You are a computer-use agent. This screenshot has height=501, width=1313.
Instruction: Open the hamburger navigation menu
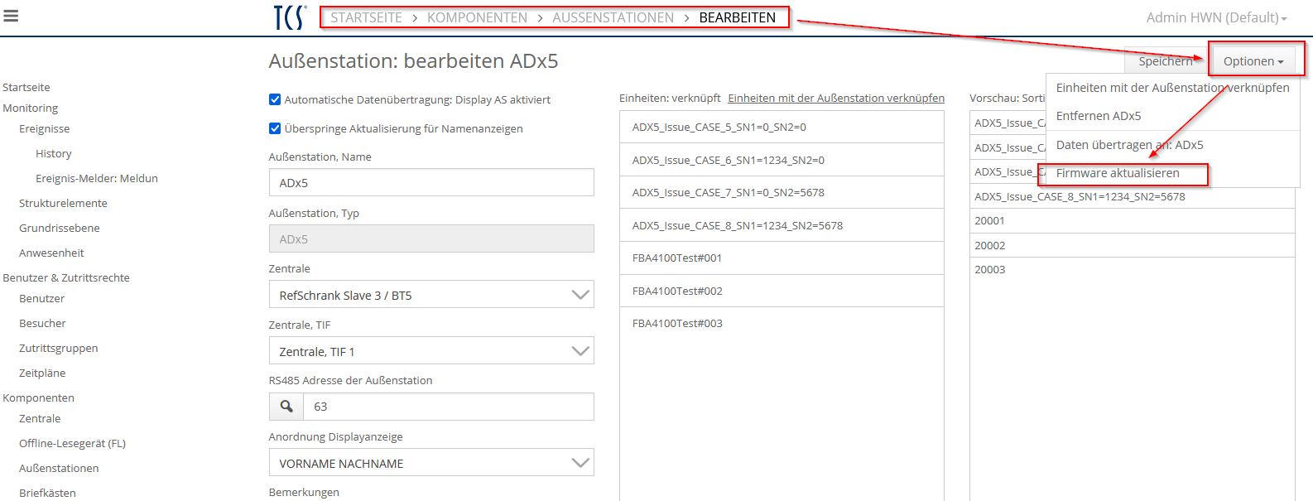[11, 16]
